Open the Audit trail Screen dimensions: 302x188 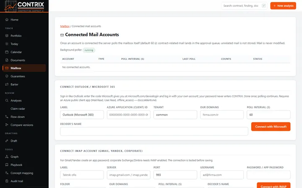(x=24, y=181)
